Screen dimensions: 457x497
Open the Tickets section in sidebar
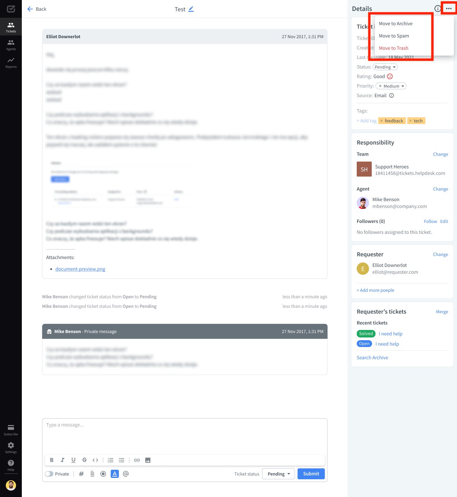tap(11, 27)
